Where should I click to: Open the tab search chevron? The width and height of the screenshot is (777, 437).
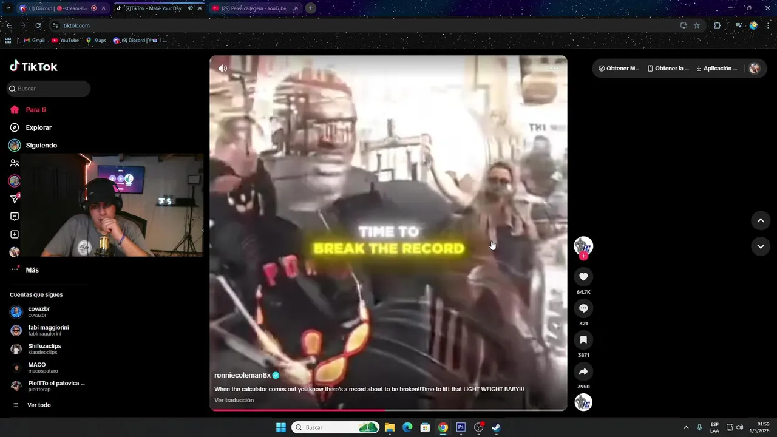pyautogui.click(x=8, y=8)
